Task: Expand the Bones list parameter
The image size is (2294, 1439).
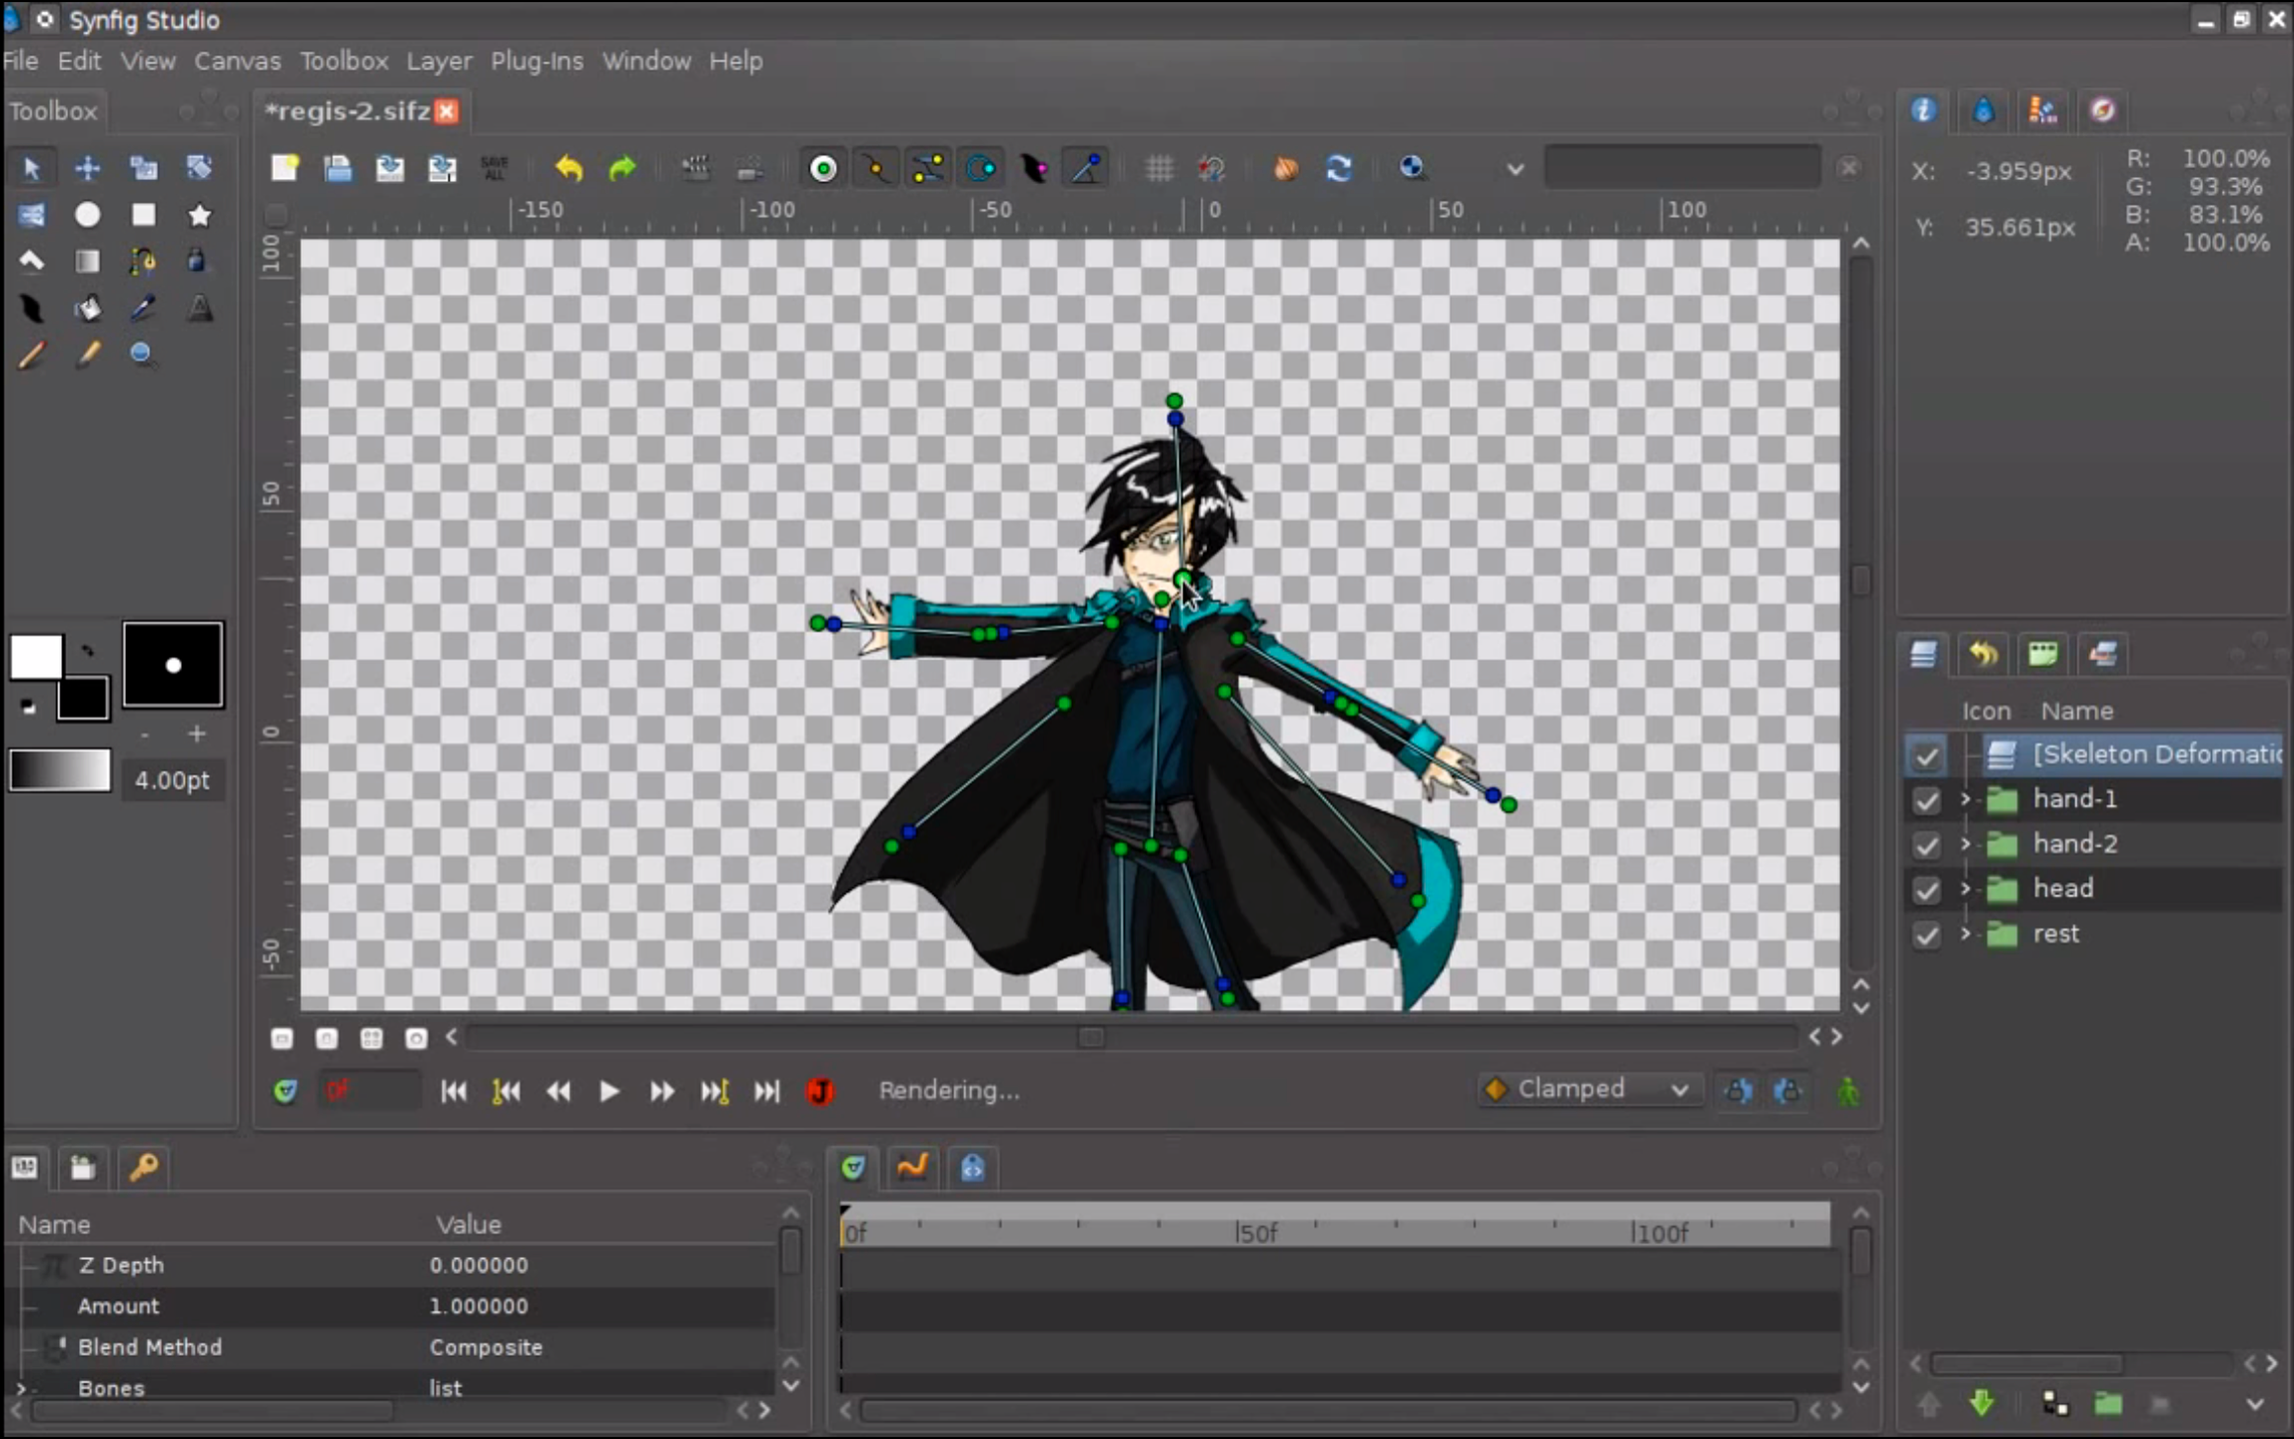Action: pyautogui.click(x=21, y=1388)
